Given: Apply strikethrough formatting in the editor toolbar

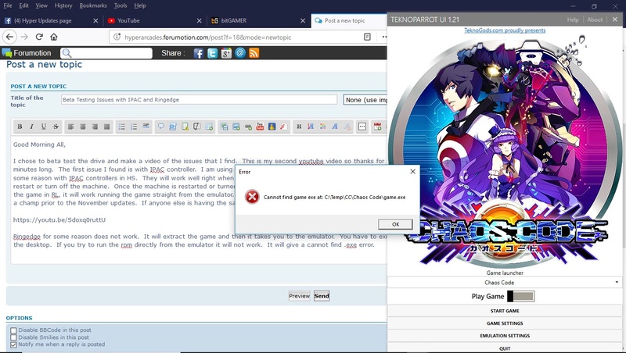Looking at the screenshot, I should (56, 127).
